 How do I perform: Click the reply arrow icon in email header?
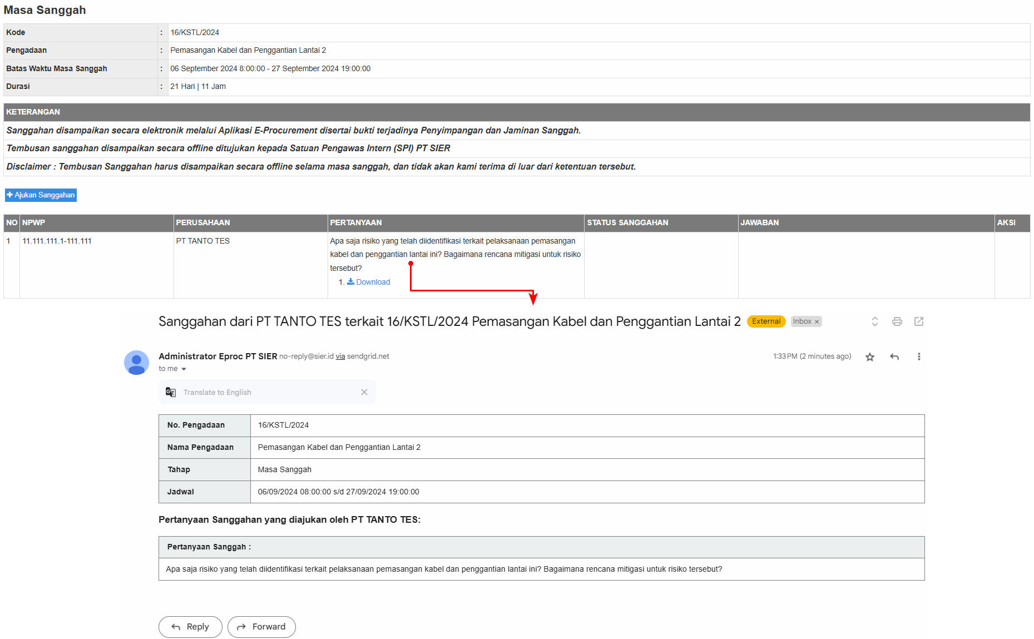[x=894, y=357]
